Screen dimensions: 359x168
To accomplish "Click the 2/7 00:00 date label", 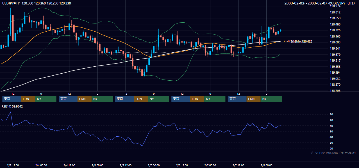I will [210, 165].
